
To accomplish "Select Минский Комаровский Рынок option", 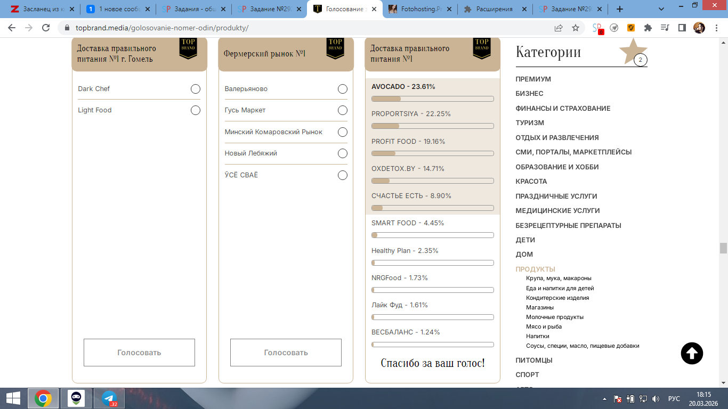I will (343, 132).
